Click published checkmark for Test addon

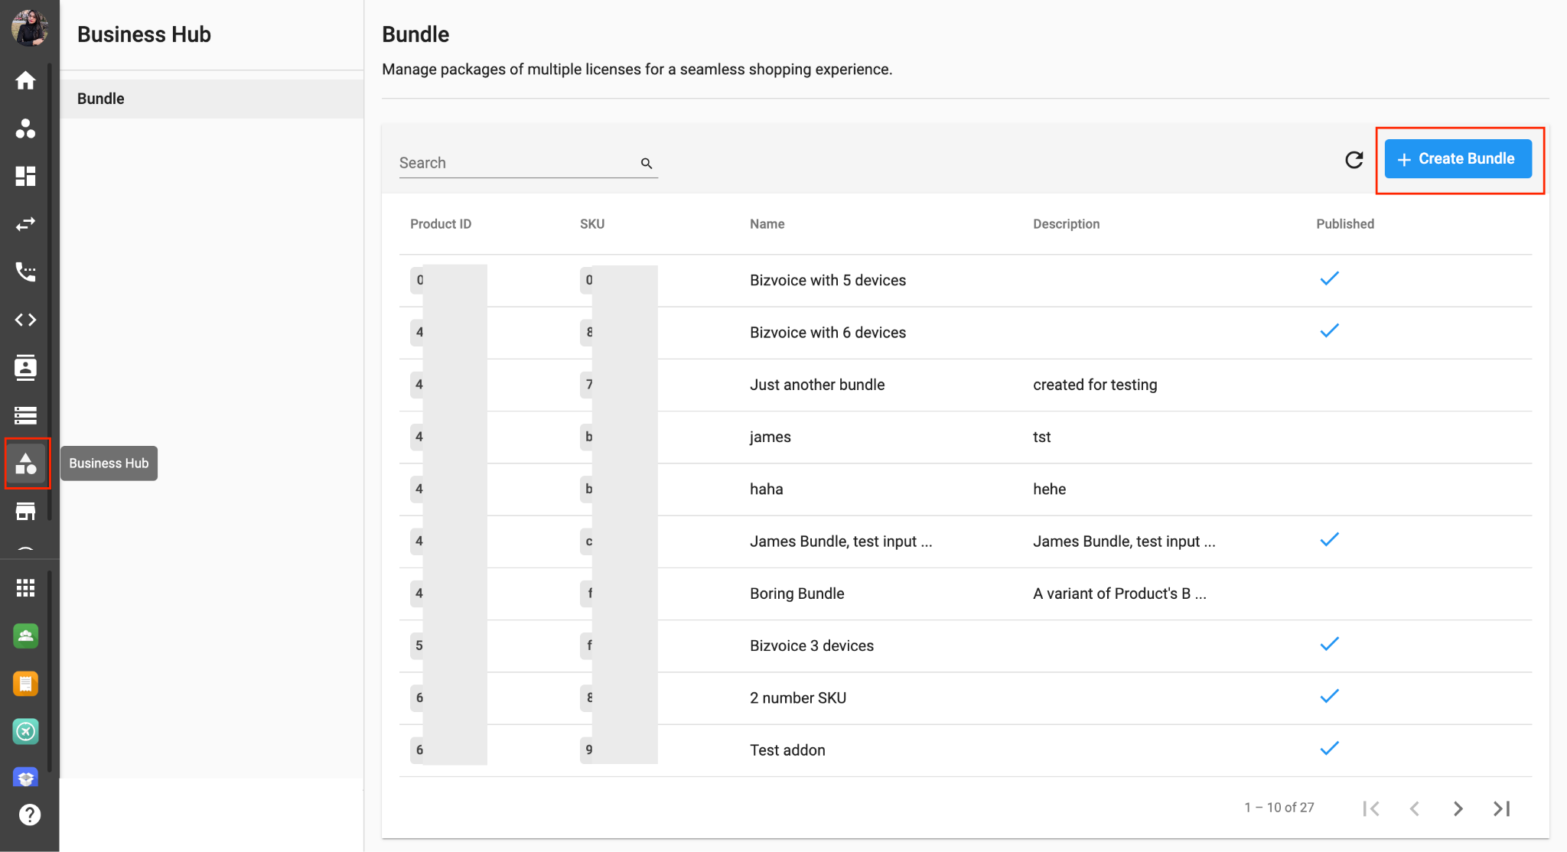click(1330, 748)
